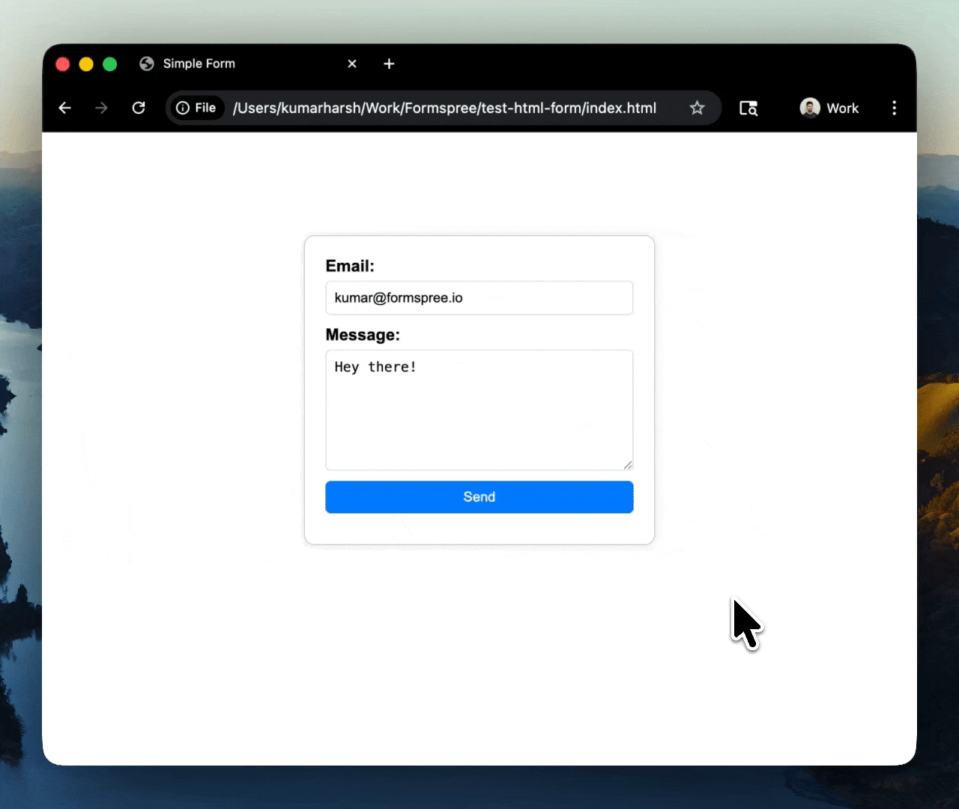The height and width of the screenshot is (809, 959).
Task: Open the Work profile button
Action: (x=829, y=108)
